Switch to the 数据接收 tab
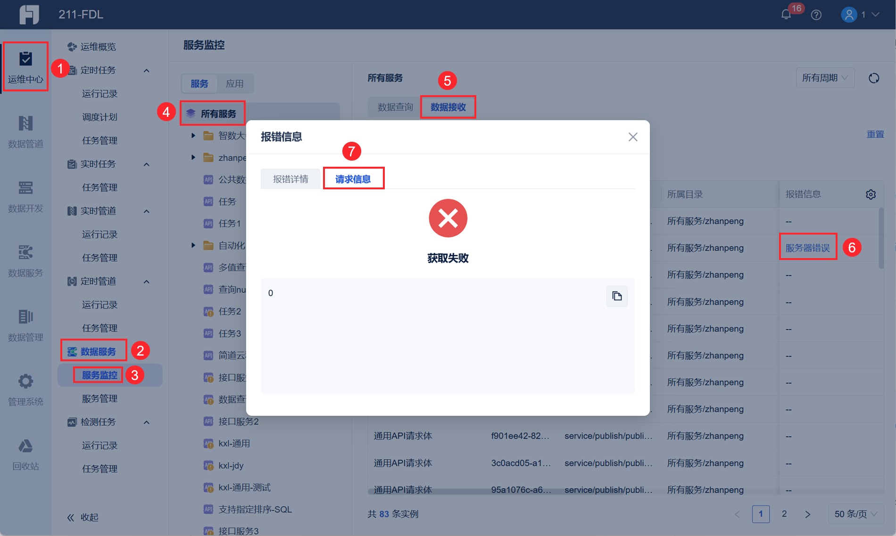This screenshot has height=536, width=896. [448, 107]
